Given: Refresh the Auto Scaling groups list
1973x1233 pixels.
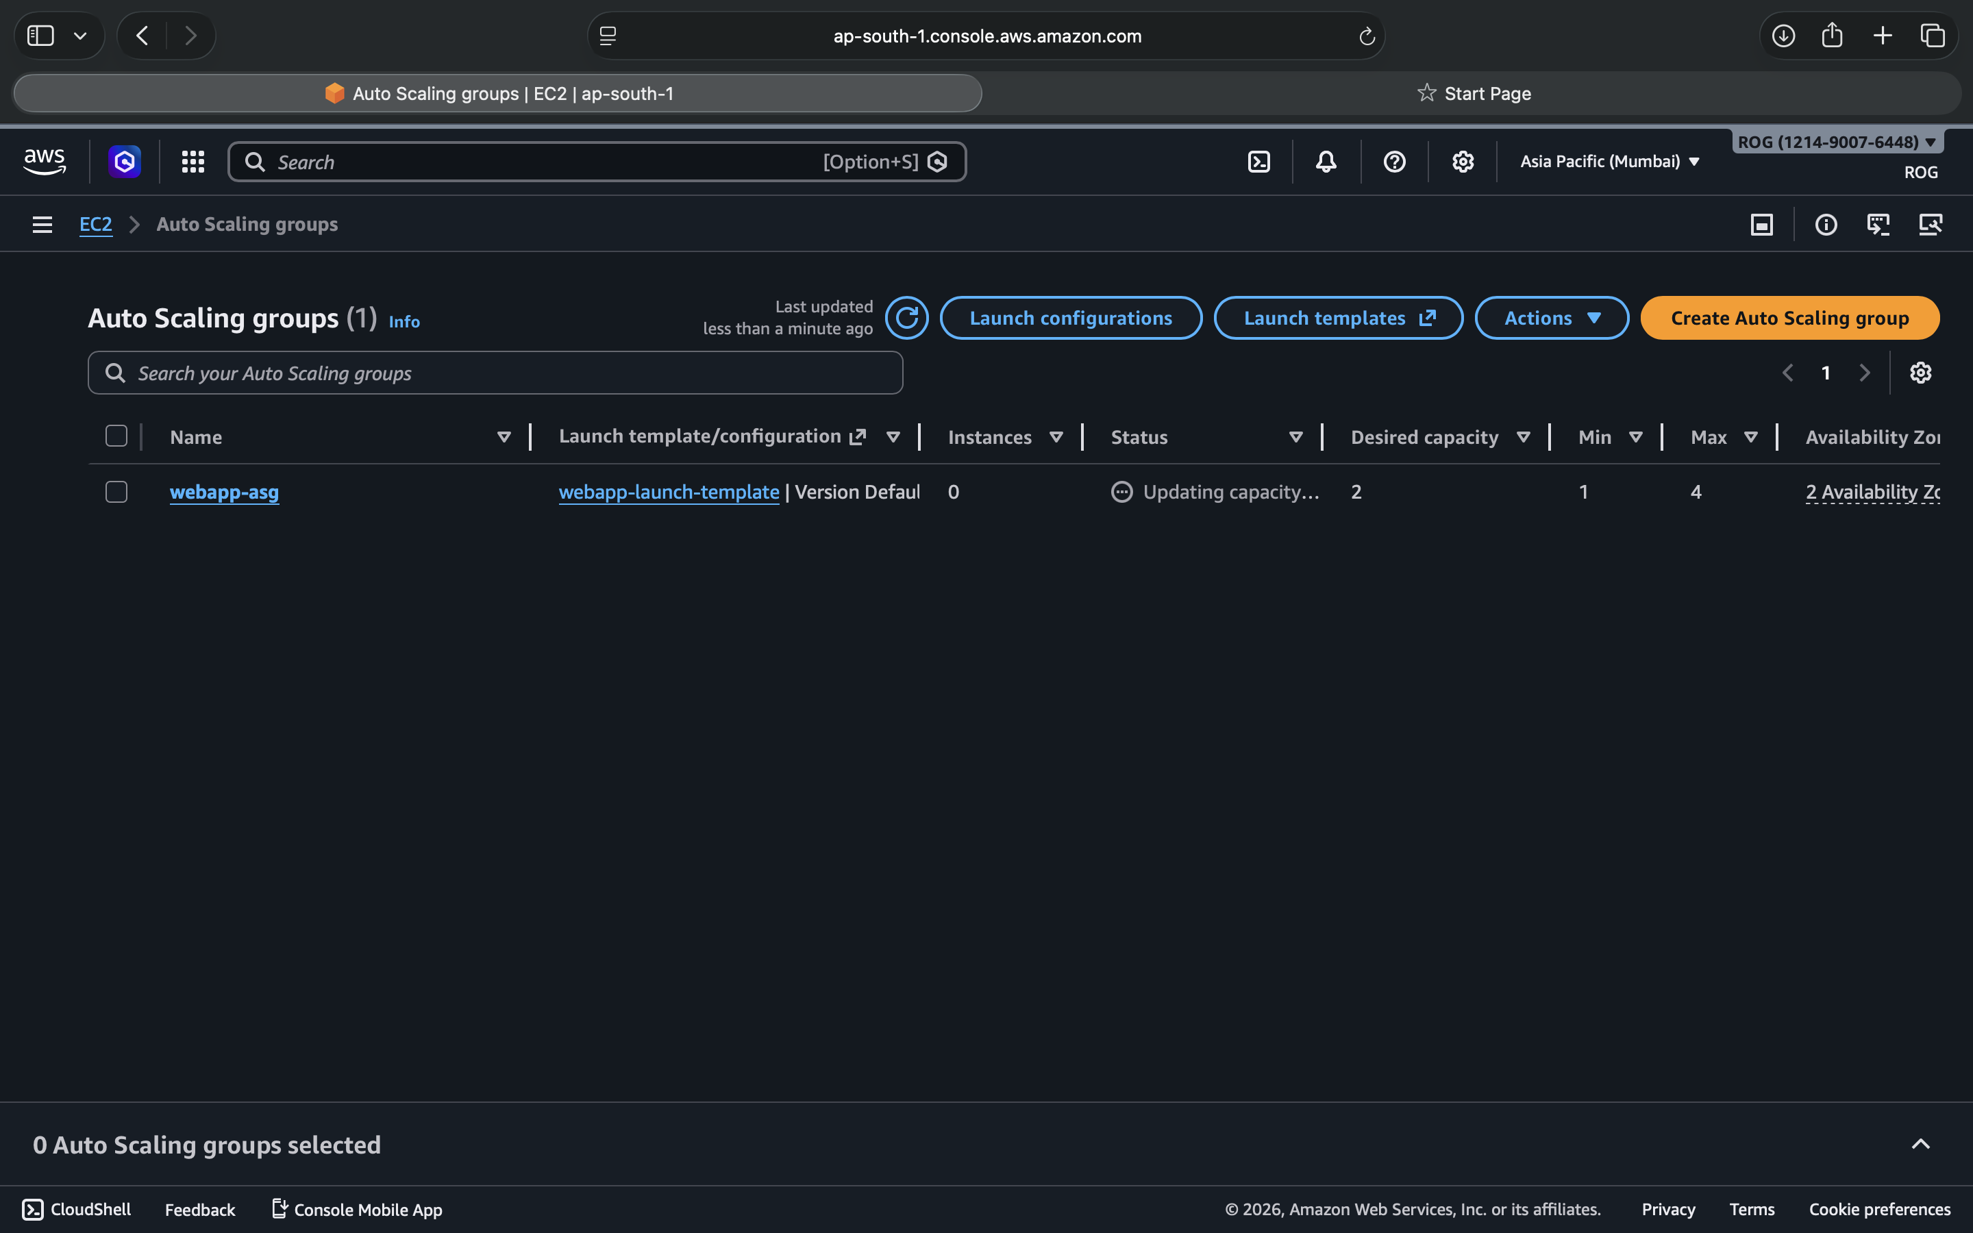Looking at the screenshot, I should (x=906, y=318).
